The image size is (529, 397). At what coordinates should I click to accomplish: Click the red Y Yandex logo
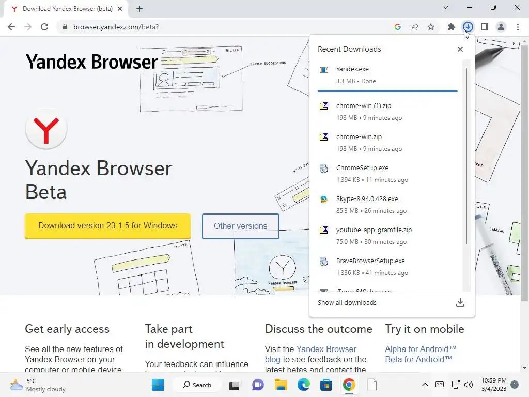point(46,129)
